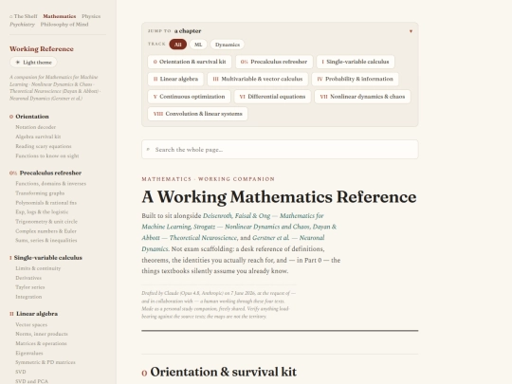The width and height of the screenshot is (512, 384).
Task: Open Vector spaces in sidebar
Action: coord(31,324)
